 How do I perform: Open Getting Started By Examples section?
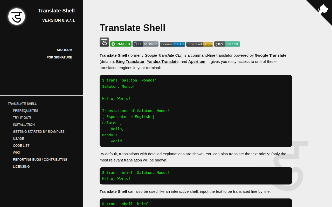coord(39,132)
